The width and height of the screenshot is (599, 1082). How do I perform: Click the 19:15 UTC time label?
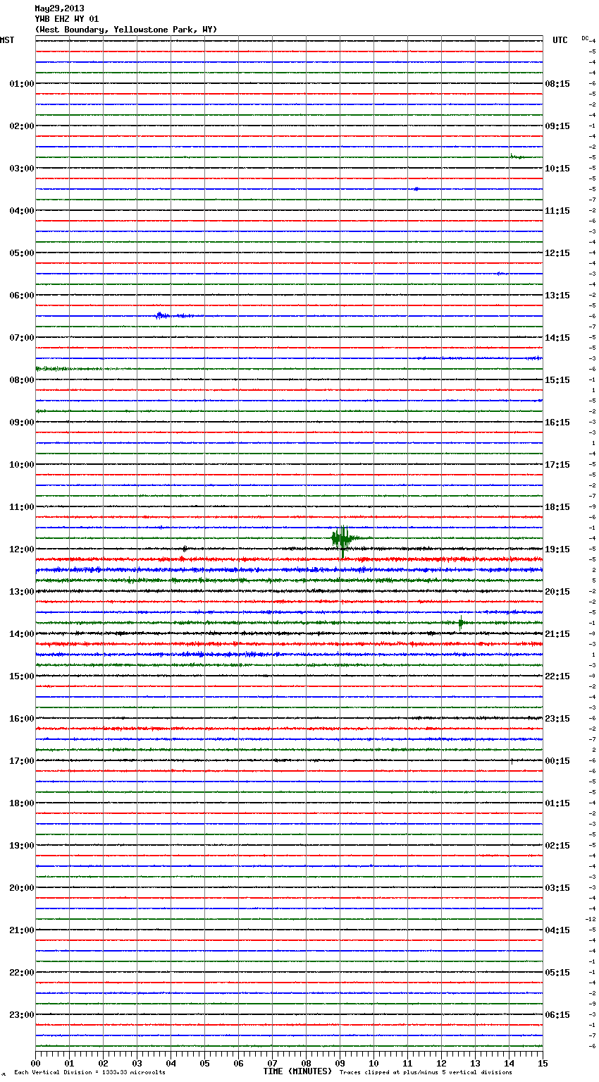557,549
